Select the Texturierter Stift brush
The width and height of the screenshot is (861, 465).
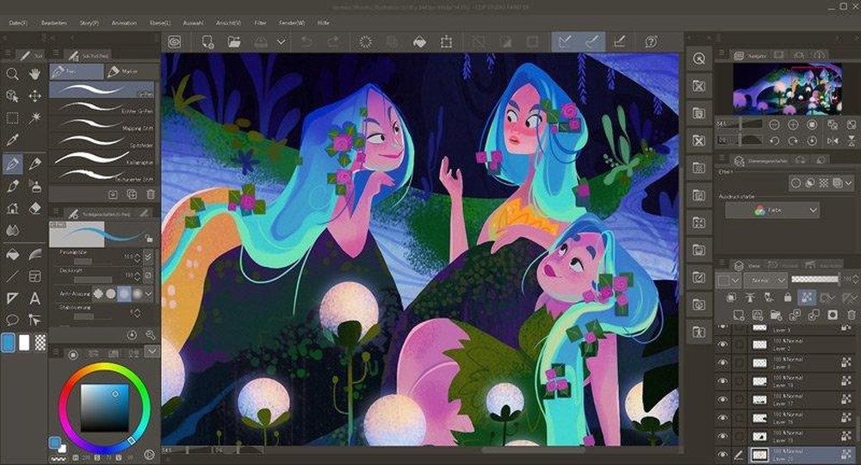102,175
